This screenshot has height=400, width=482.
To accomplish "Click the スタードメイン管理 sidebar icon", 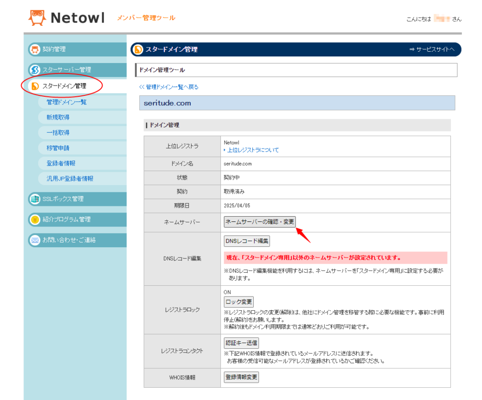I will [35, 86].
